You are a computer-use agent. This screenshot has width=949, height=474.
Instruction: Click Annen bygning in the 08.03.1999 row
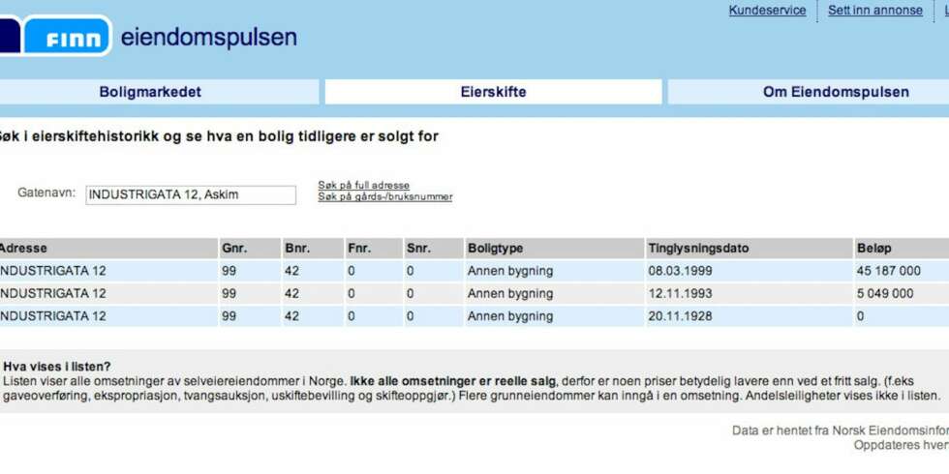coord(510,271)
